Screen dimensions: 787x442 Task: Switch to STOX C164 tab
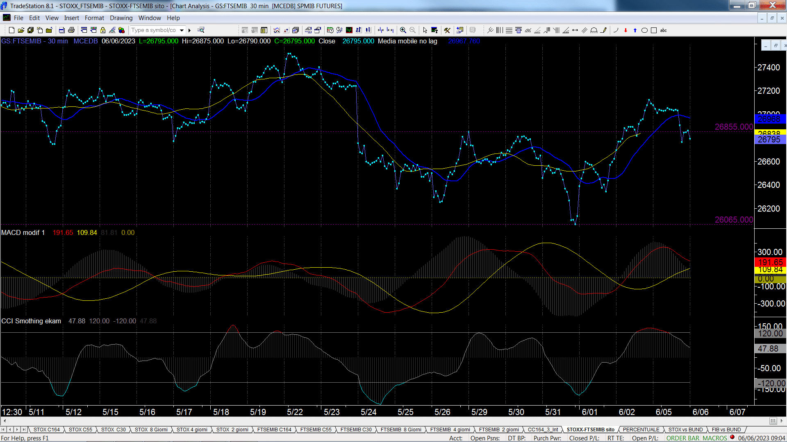[x=47, y=430]
